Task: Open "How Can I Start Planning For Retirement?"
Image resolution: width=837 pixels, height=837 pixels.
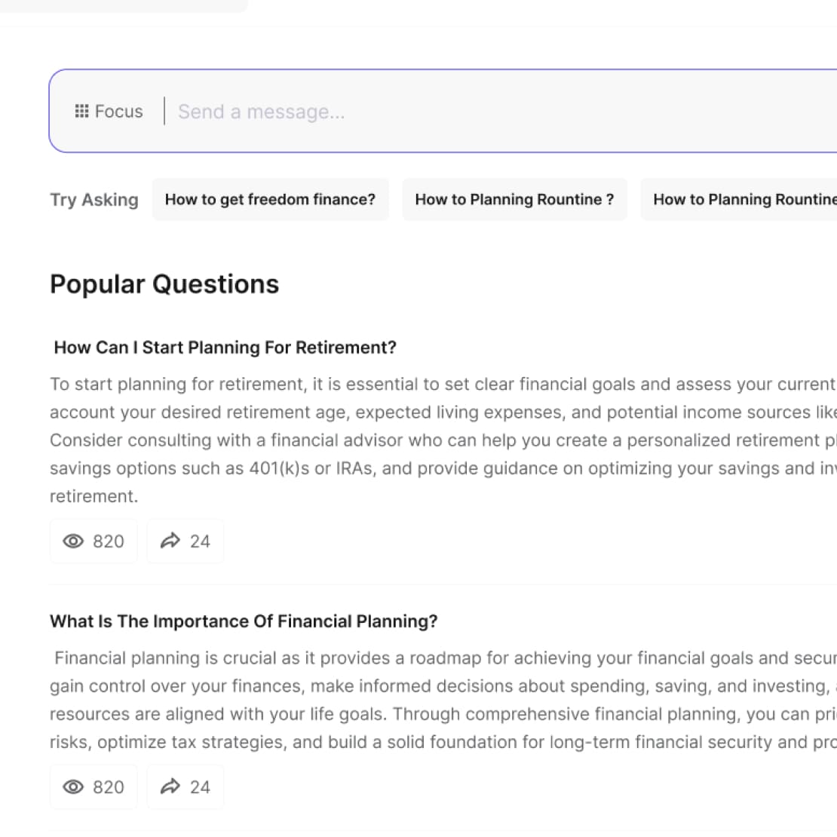Action: [225, 348]
